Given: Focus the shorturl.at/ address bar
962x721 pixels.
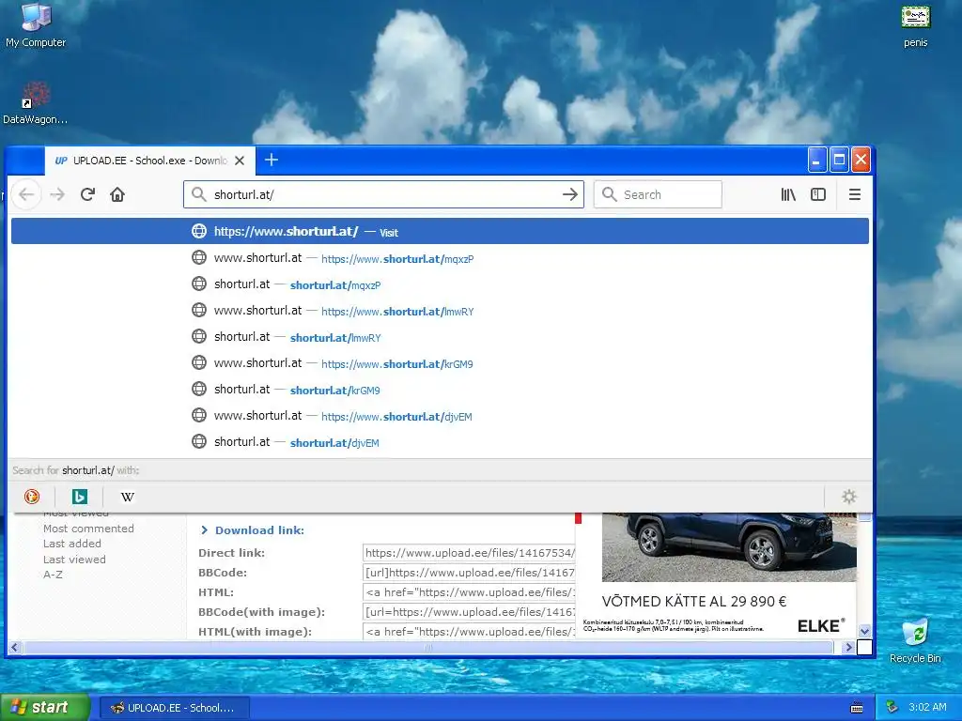Looking at the screenshot, I should point(383,195).
